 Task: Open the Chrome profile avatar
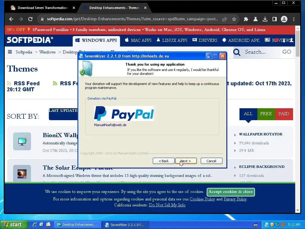coord(284,19)
